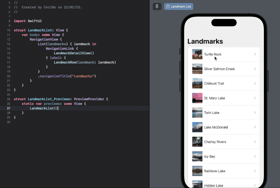Click the import keyword in the code

[20, 21]
